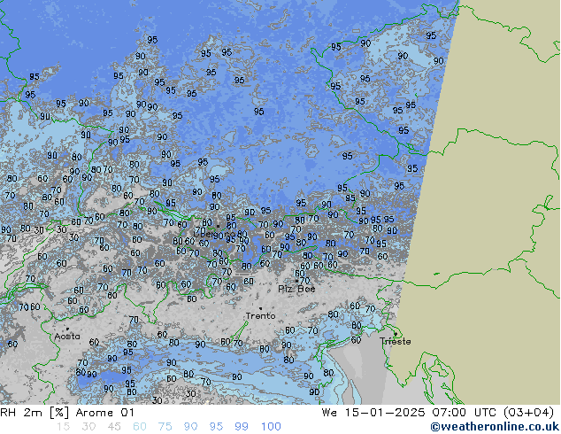Pick the legend value 99
Screen dimensions: 561x434
[242, 427]
